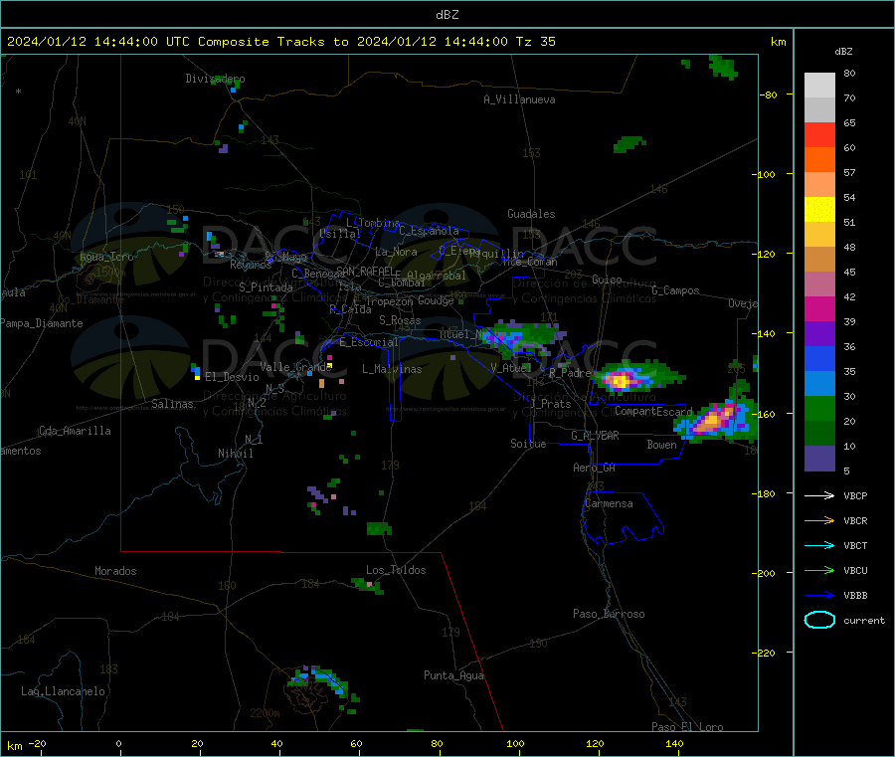Click the Valle_Grande location label

click(295, 367)
